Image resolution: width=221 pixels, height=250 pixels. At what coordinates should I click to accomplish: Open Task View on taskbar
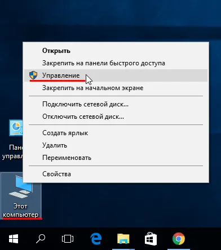[x=68, y=239]
